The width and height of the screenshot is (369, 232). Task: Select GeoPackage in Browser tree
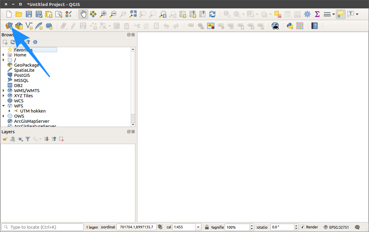point(26,65)
